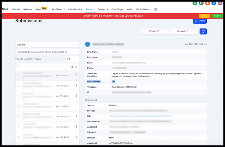Click the end date 2024-03-27 field
Viewport: 225px width, 147px height.
[182, 31]
